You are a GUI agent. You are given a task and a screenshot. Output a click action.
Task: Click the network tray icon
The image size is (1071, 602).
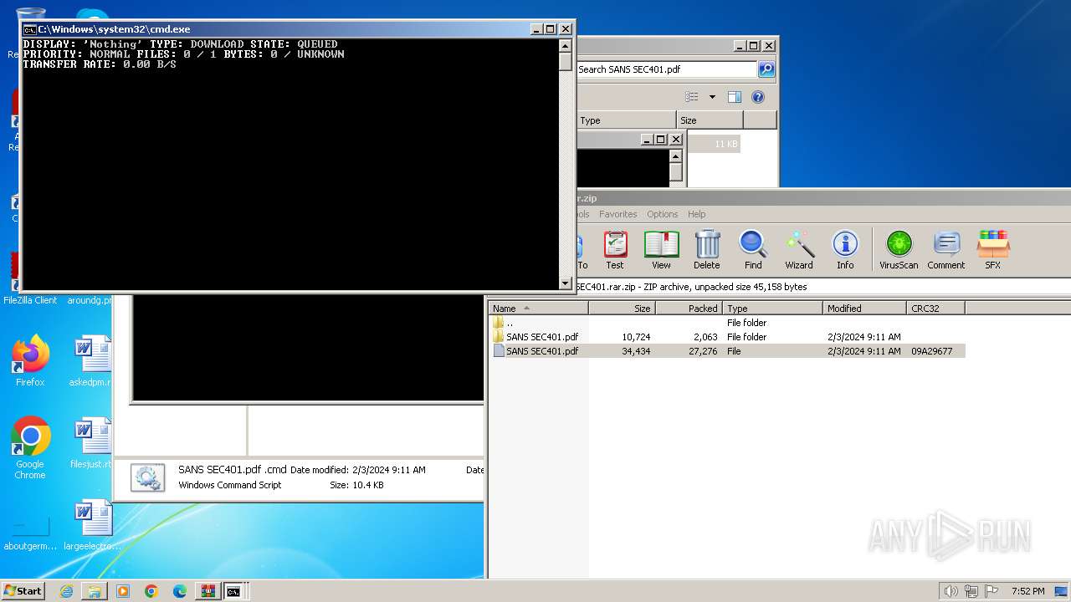[x=971, y=591]
